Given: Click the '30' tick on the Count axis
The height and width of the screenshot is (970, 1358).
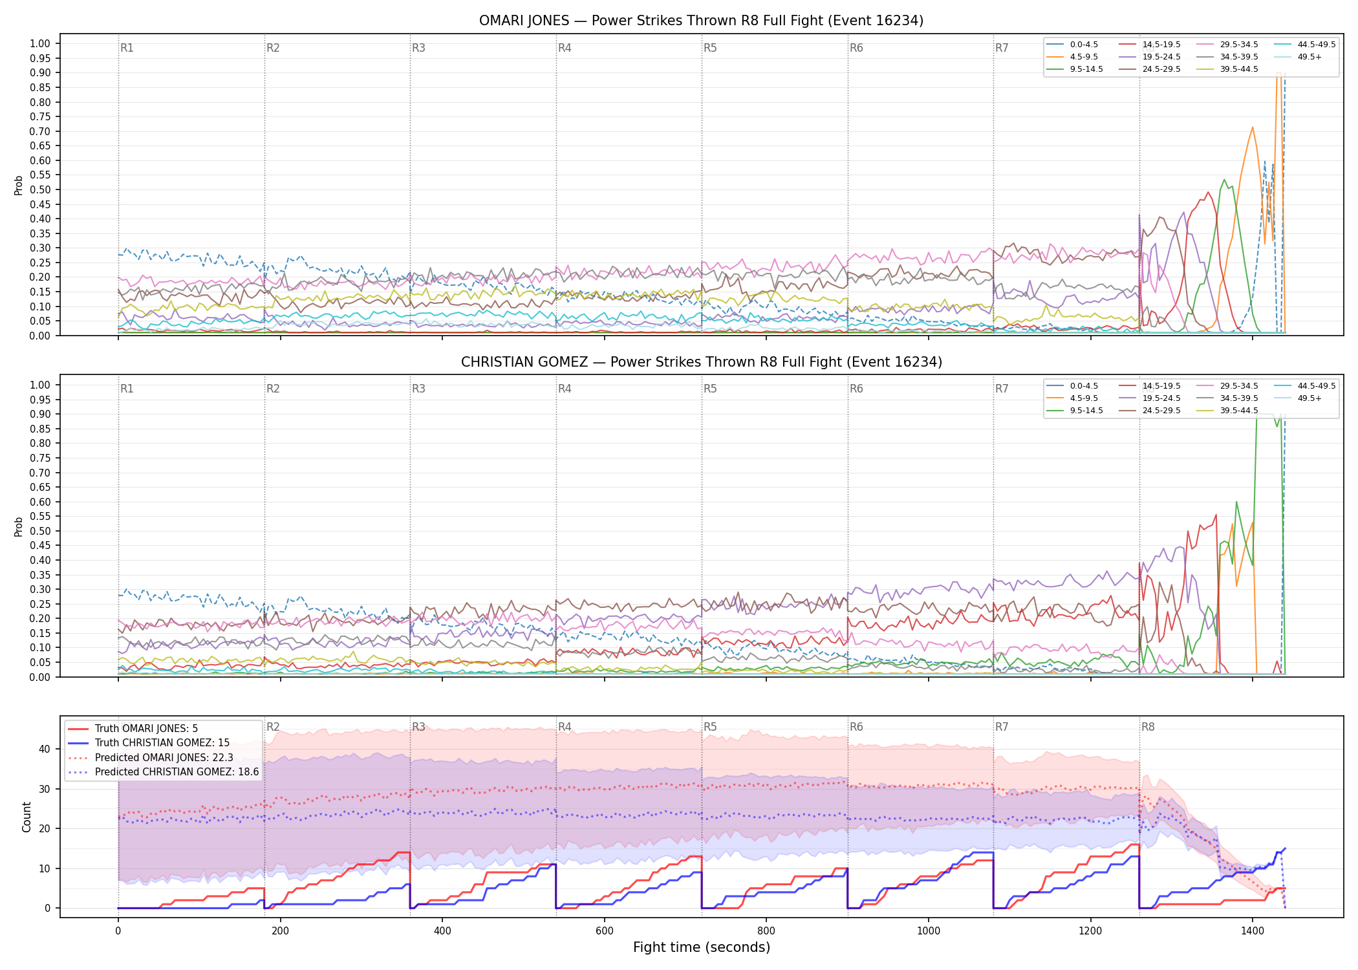Looking at the screenshot, I should pyautogui.click(x=45, y=789).
